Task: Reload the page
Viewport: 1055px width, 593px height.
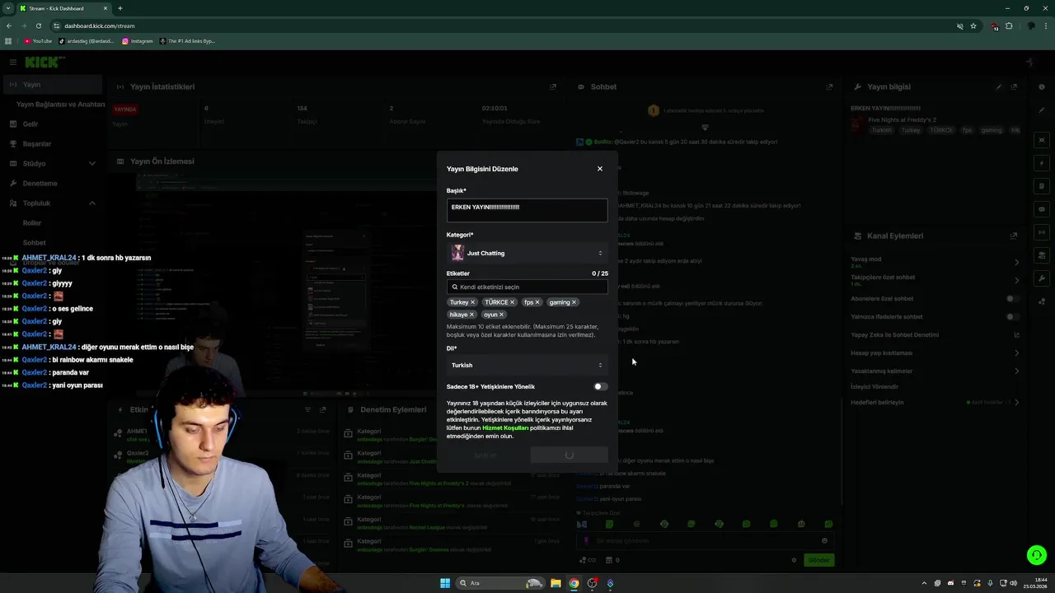Action: (38, 26)
